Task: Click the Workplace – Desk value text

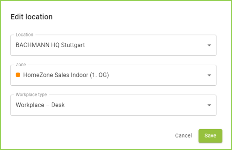Action: point(40,105)
